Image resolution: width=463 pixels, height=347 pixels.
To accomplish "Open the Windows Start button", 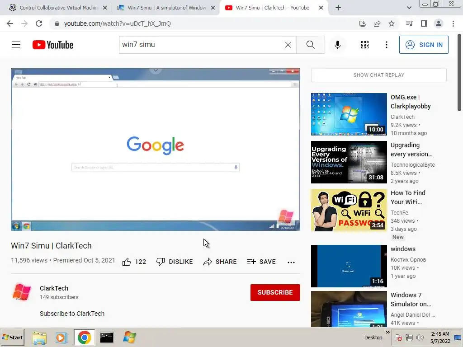I will pos(12,337).
